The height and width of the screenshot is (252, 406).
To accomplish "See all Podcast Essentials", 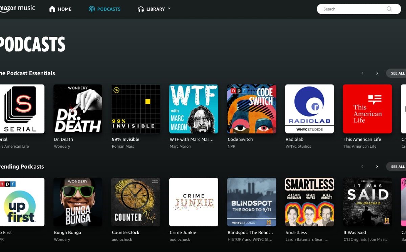I will click(397, 73).
